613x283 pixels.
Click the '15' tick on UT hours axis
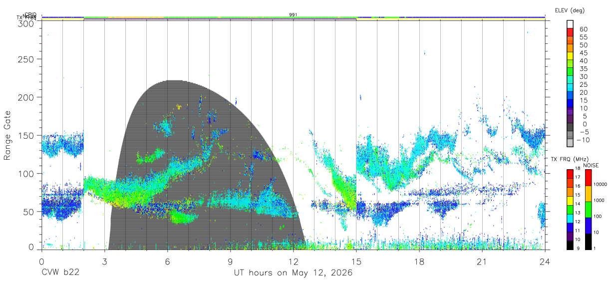point(356,261)
